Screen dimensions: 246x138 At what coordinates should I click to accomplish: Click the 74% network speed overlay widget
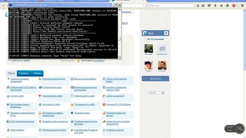[x=235, y=129]
